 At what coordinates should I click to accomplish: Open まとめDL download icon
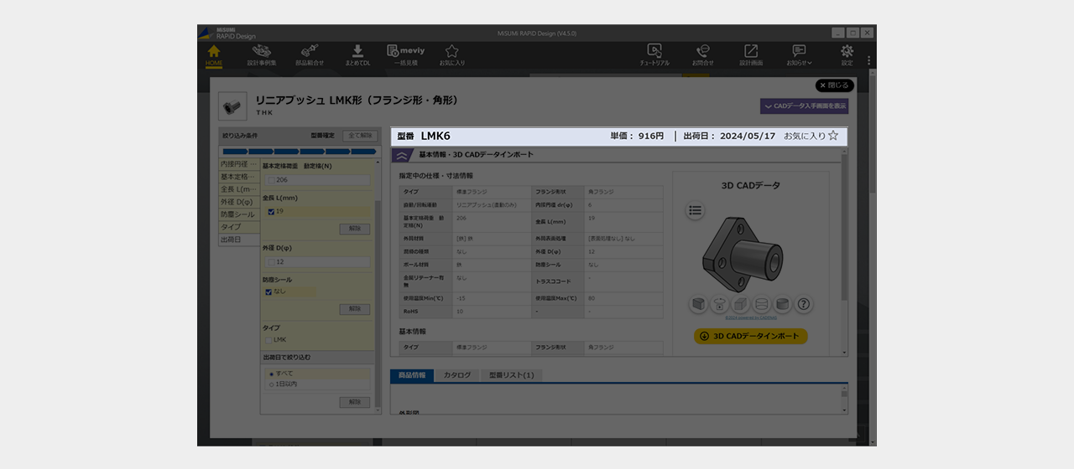tap(357, 54)
